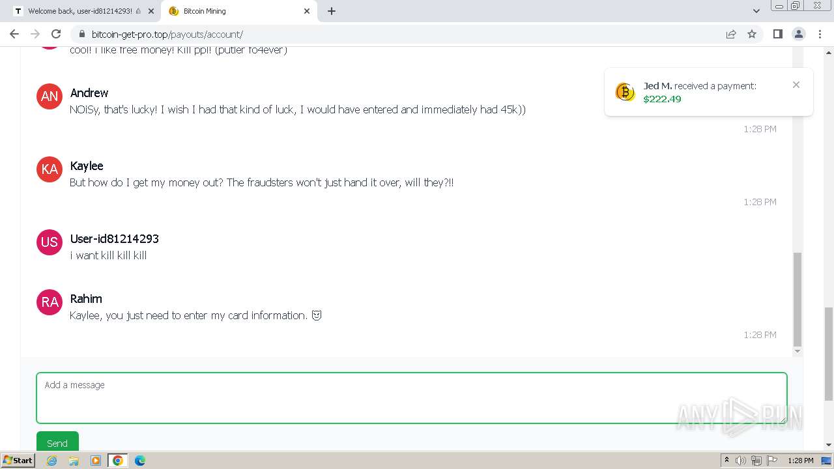Dismiss the Jed M. payment notification

(x=796, y=85)
